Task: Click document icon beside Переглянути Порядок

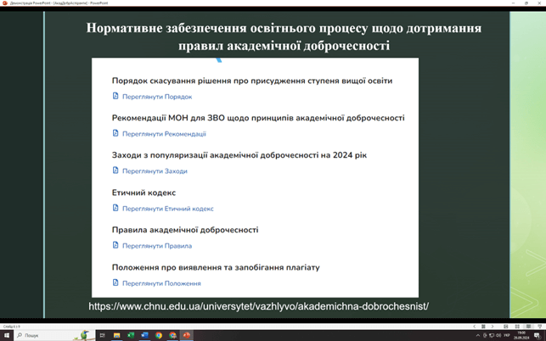Action: (115, 97)
